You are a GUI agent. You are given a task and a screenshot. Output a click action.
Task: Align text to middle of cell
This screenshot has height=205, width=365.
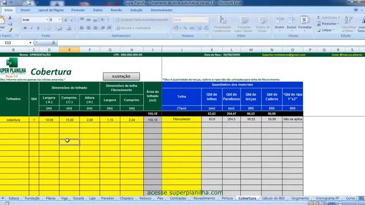(x=88, y=20)
